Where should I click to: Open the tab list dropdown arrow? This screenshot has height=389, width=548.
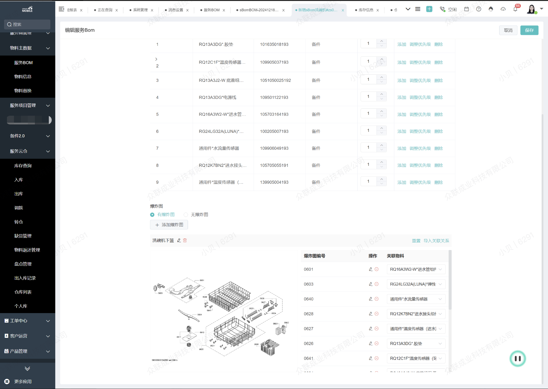tap(408, 9)
